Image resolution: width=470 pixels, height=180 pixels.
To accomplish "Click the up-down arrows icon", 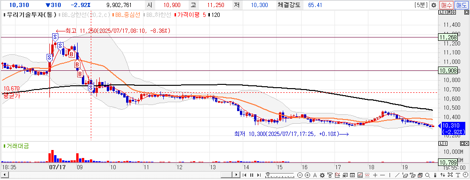I will [442, 175].
